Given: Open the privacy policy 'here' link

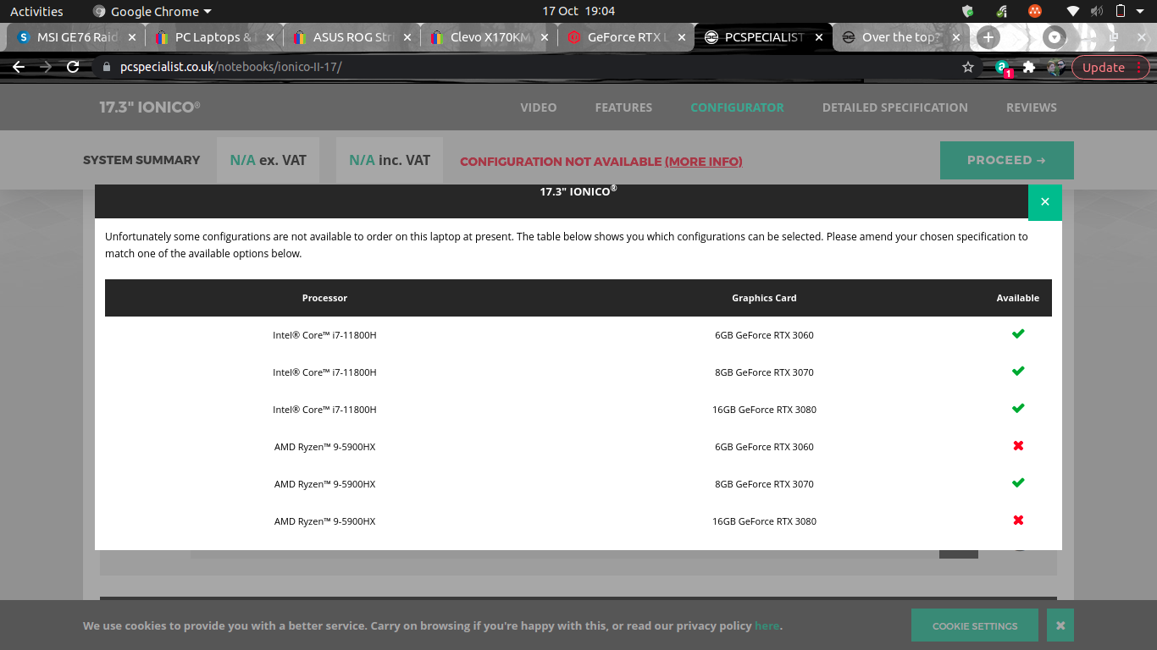Looking at the screenshot, I should click(767, 625).
